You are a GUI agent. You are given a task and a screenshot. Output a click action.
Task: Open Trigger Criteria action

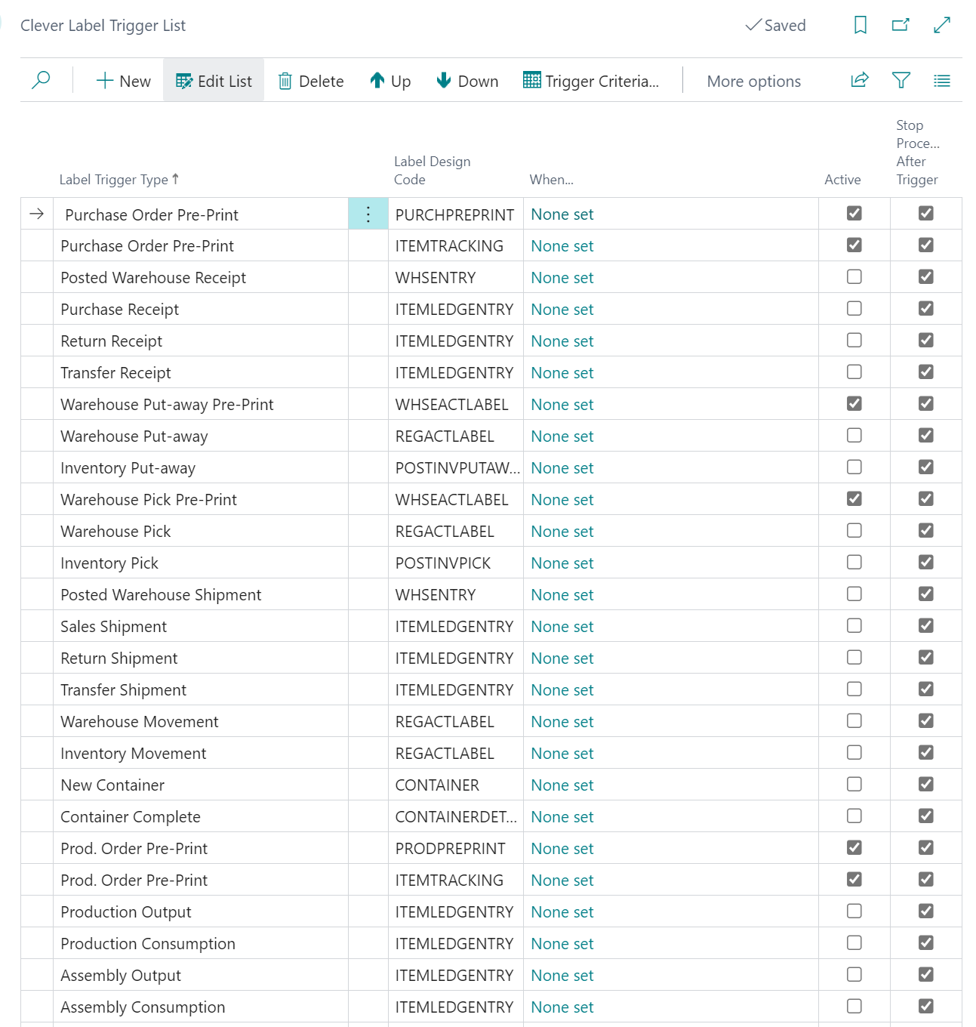(x=591, y=81)
